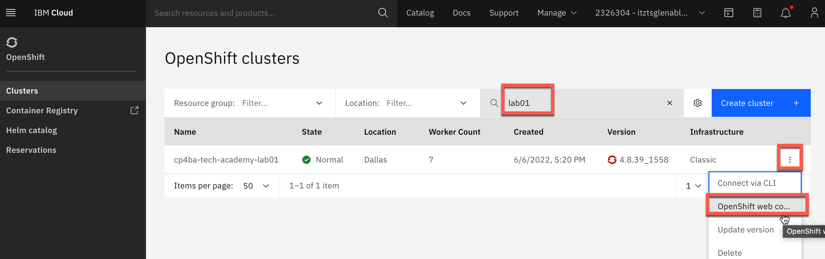The image size is (825, 259).
Task: Click the cluster search field containing lab01
Action: (581, 103)
